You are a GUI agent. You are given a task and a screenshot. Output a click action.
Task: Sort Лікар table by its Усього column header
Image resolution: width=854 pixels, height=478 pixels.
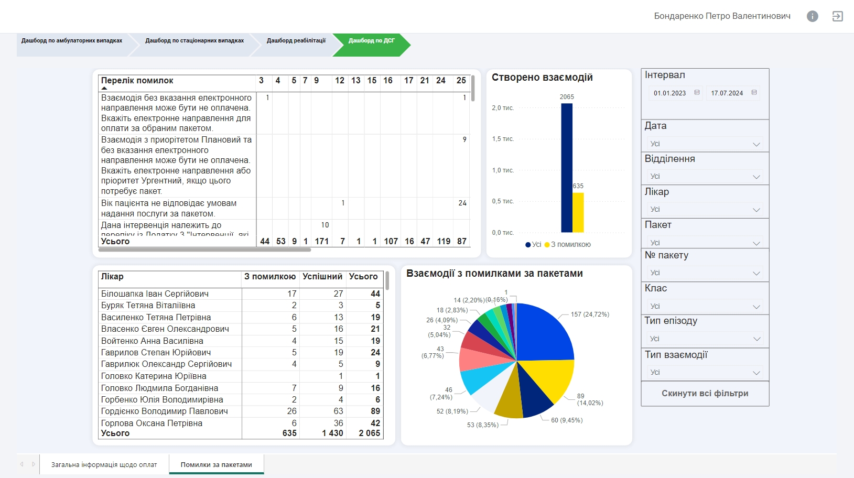[x=363, y=277]
